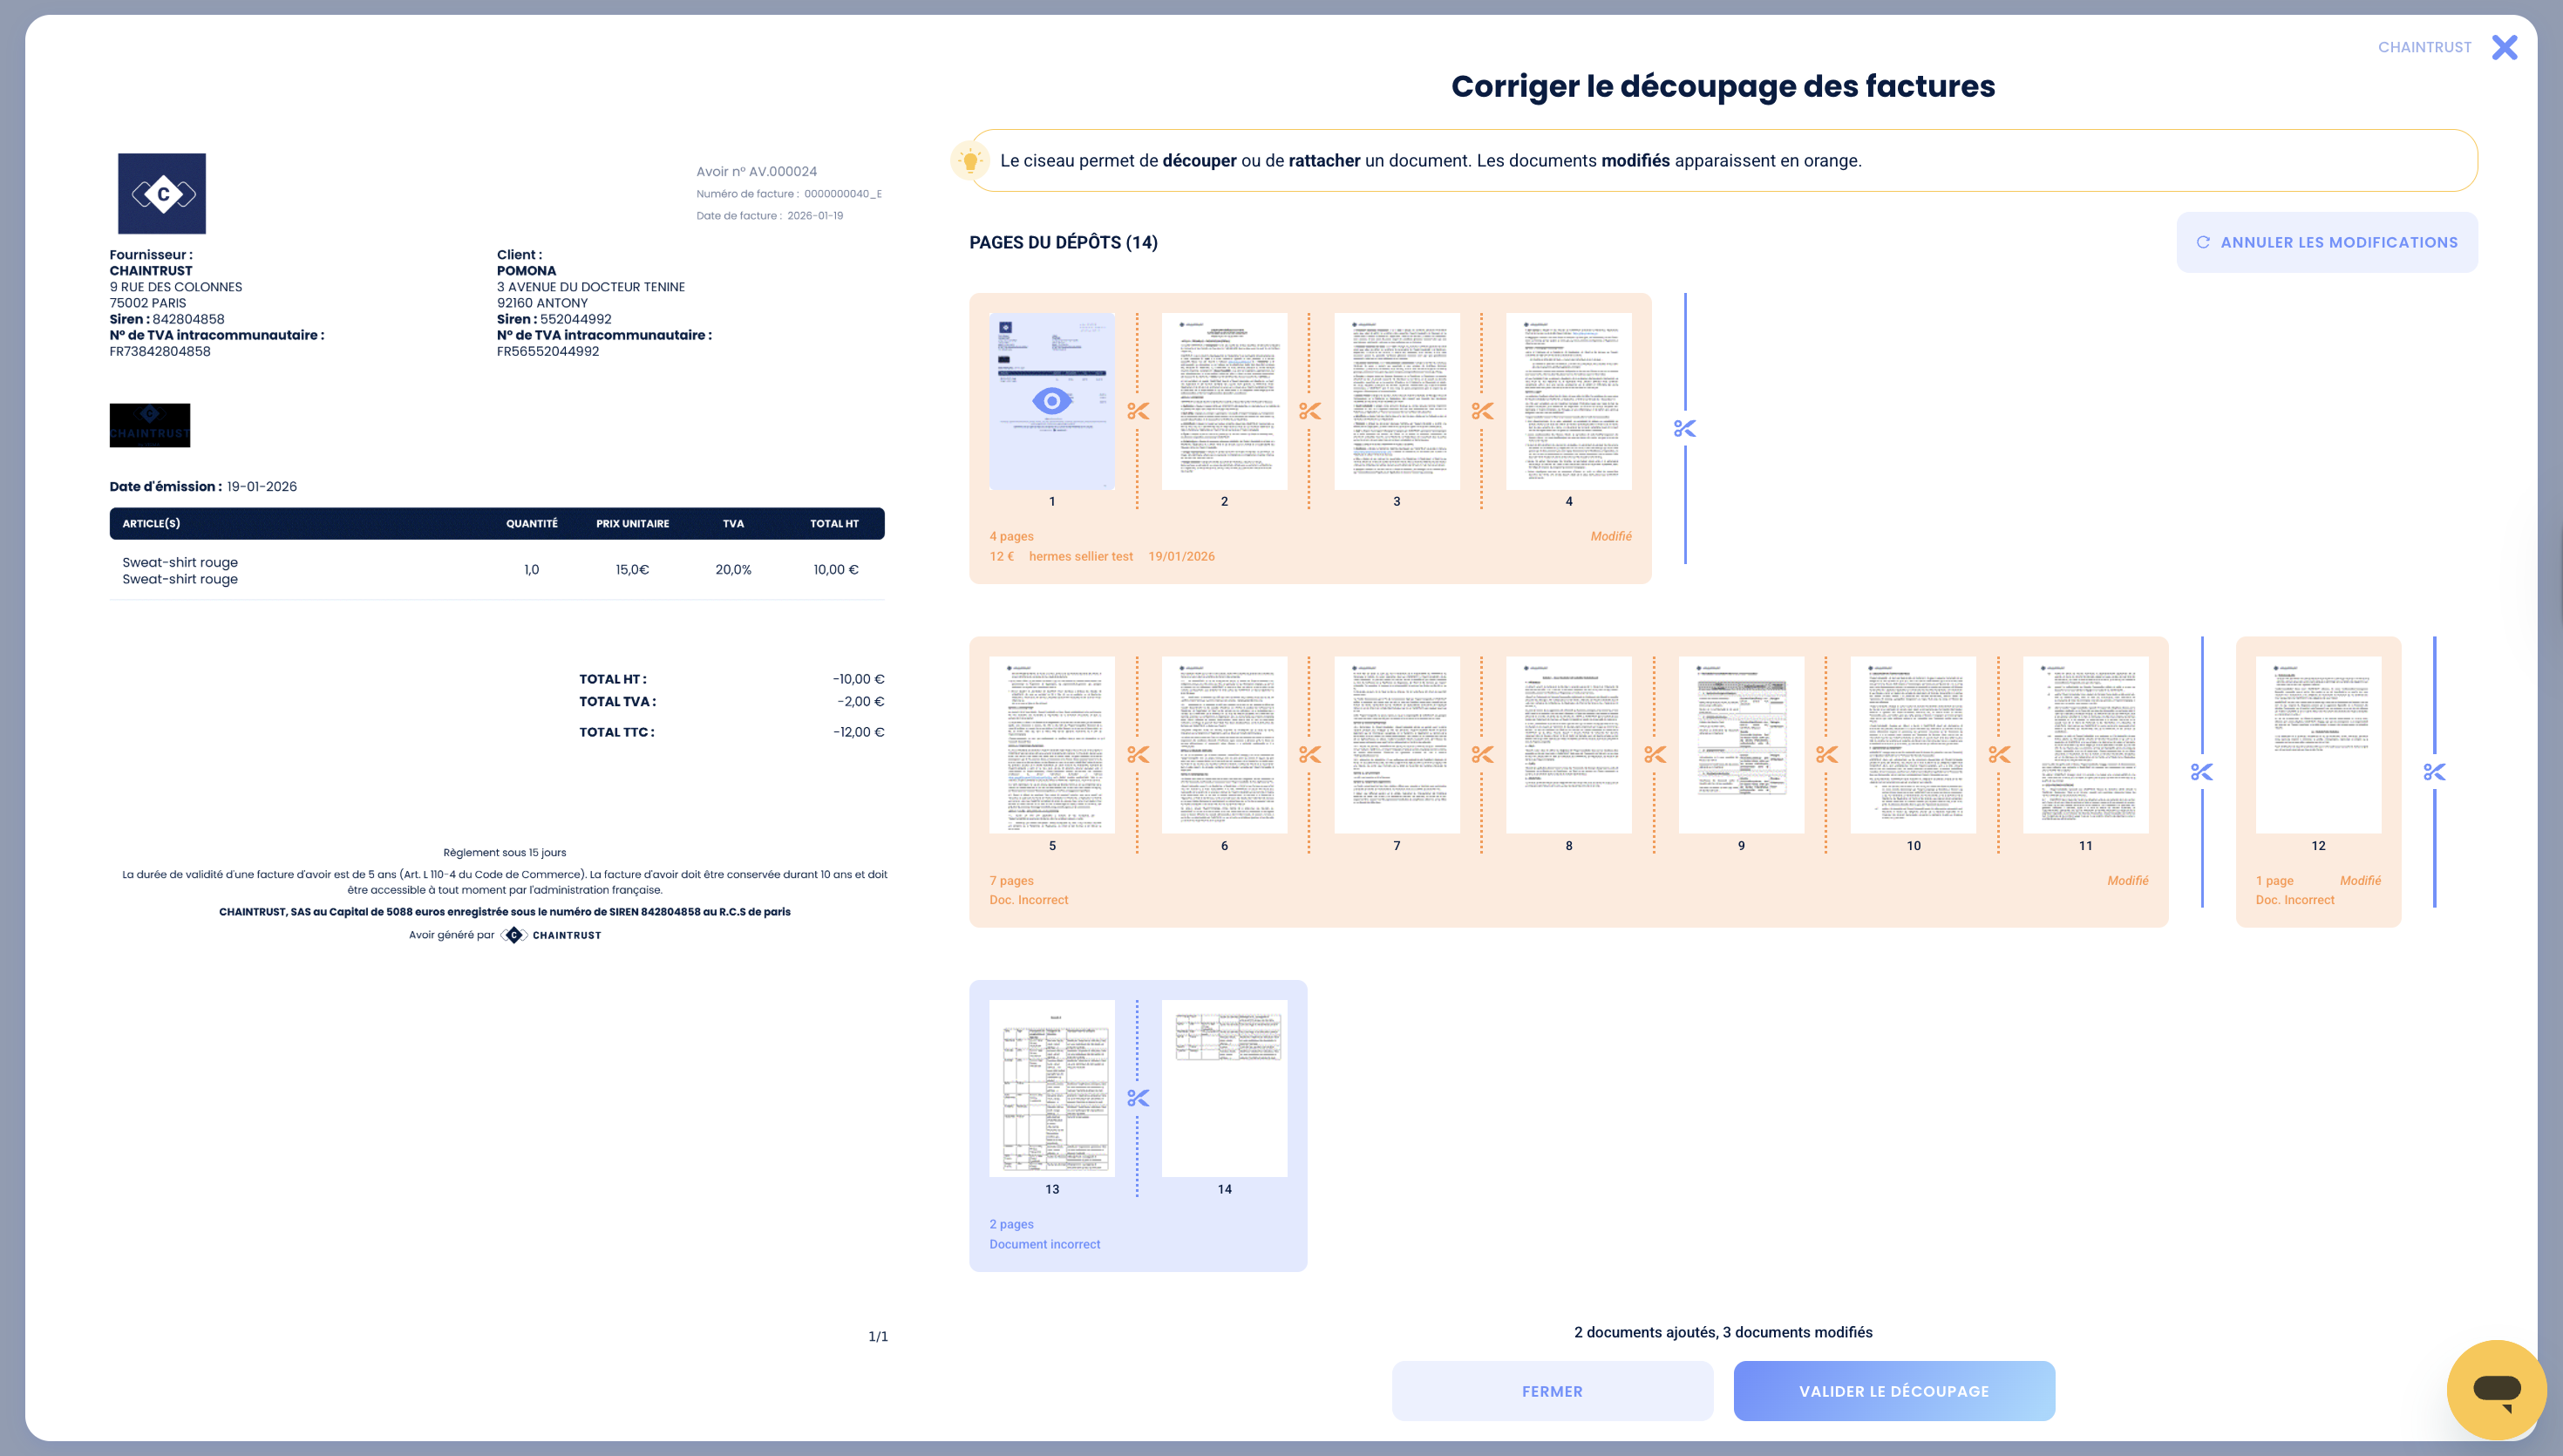The height and width of the screenshot is (1456, 2563).
Task: Click scissors between pages 13 and 14
Action: (1138, 1098)
